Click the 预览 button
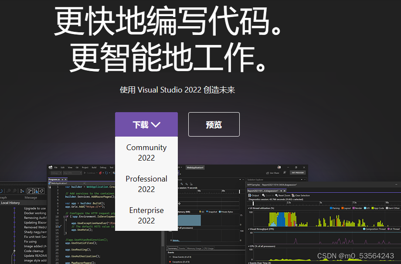 point(214,124)
